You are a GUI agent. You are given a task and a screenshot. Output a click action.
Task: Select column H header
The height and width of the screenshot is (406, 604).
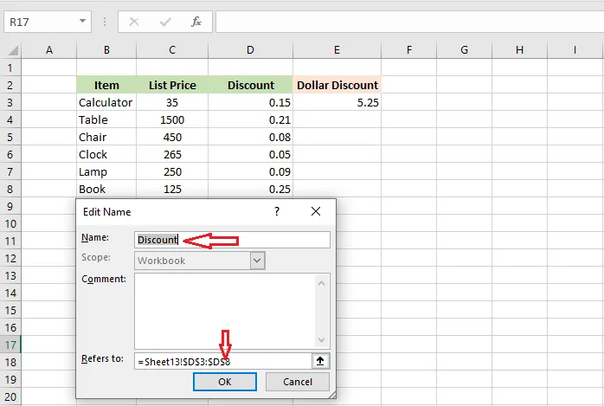(520, 49)
